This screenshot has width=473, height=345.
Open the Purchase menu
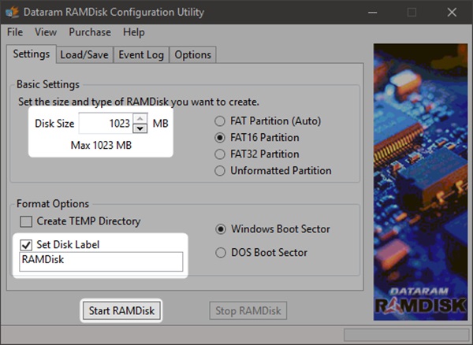pyautogui.click(x=90, y=32)
